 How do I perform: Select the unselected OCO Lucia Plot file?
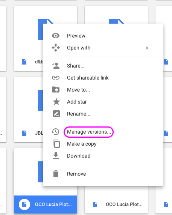116,204
